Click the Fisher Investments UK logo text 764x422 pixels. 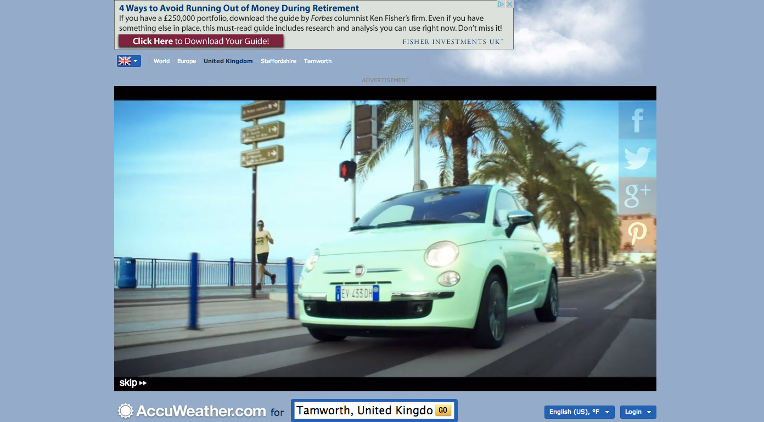pos(453,42)
